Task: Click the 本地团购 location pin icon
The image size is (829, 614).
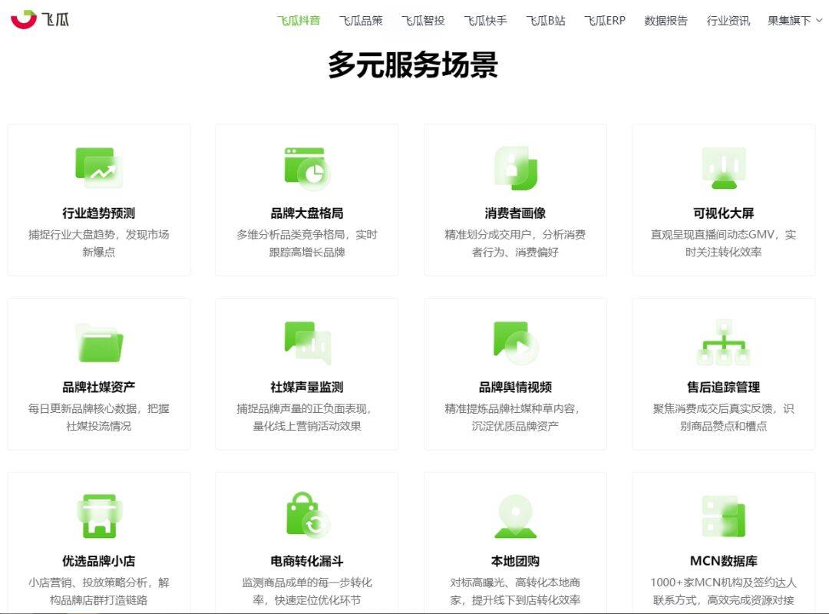Action: 516,517
